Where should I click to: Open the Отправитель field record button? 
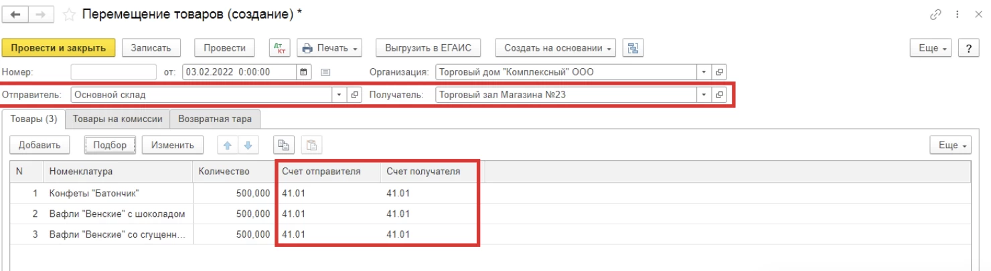(x=355, y=95)
